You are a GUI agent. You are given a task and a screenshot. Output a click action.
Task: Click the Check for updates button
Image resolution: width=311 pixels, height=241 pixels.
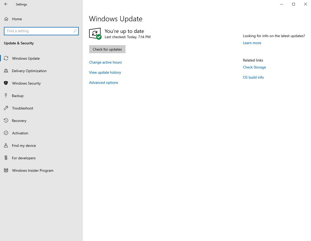pos(107,49)
